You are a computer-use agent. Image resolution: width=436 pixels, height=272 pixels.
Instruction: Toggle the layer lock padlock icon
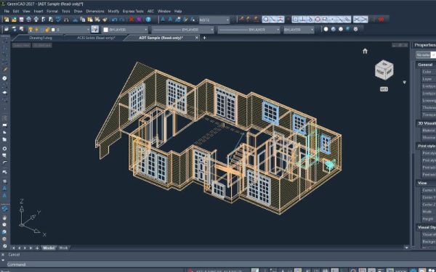coord(47,30)
